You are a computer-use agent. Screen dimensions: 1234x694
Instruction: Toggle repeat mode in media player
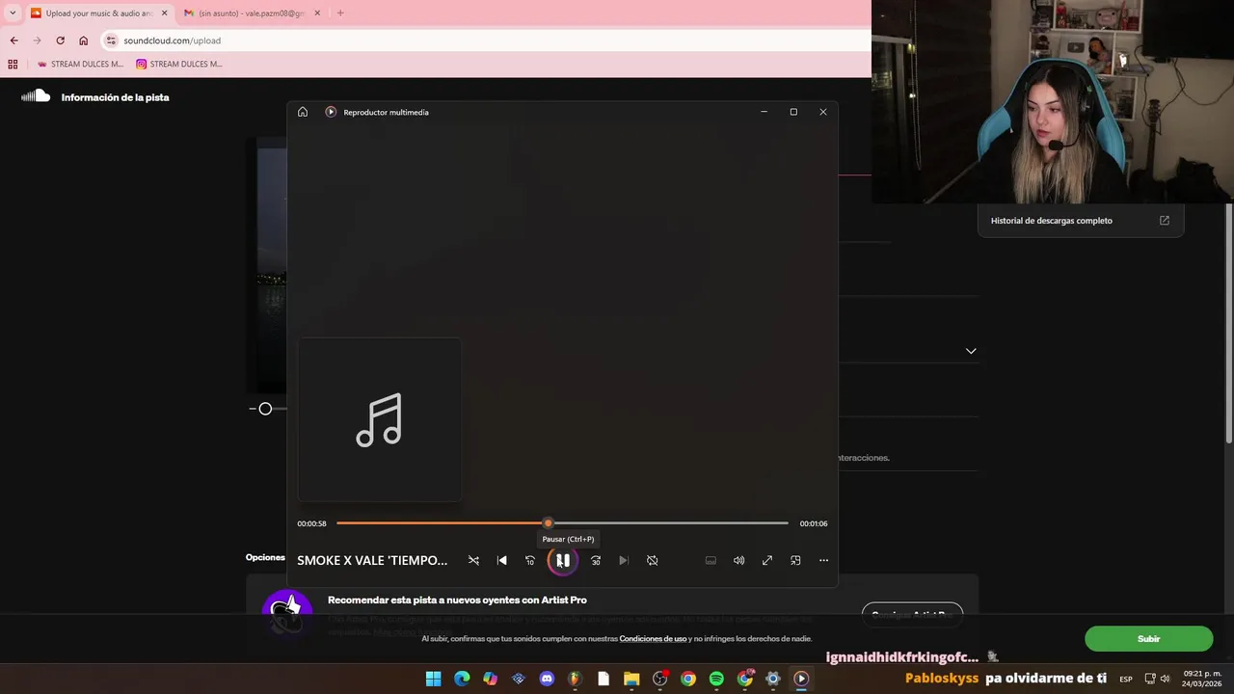click(x=653, y=560)
